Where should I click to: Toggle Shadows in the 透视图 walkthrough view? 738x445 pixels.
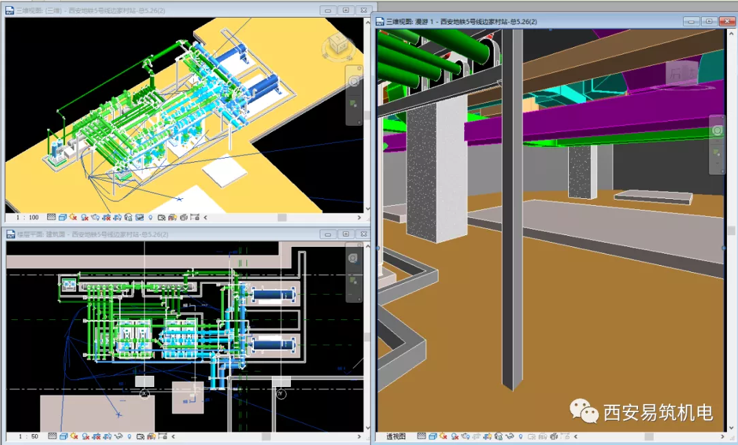455,436
